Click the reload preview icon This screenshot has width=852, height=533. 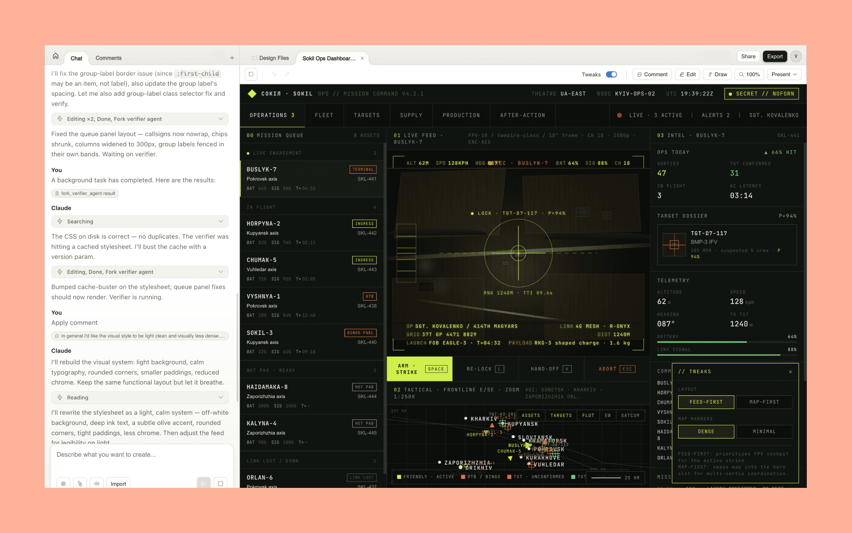coord(251,74)
